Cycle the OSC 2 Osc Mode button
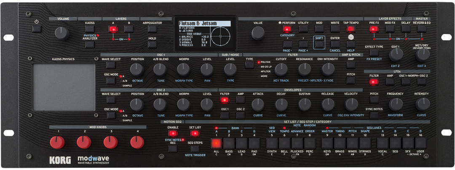The height and width of the screenshot is (170, 455). (x=111, y=115)
